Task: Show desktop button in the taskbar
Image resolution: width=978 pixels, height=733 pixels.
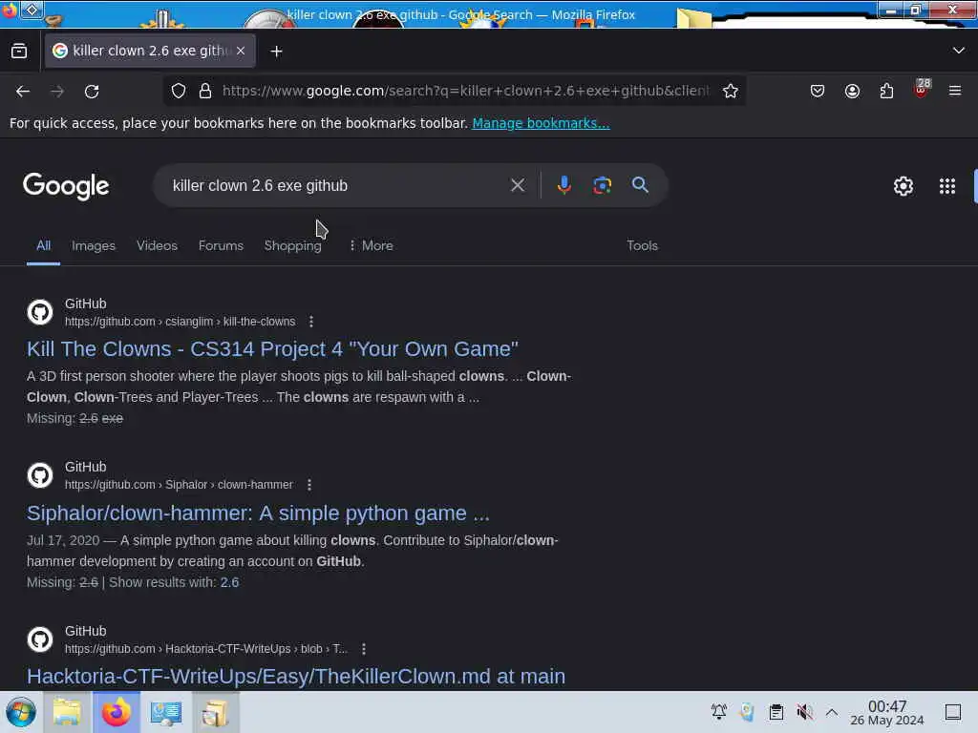Action: 953,712
